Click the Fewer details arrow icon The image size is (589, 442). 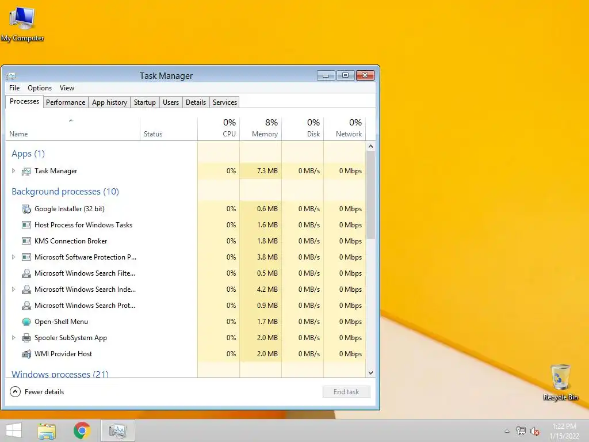point(15,392)
